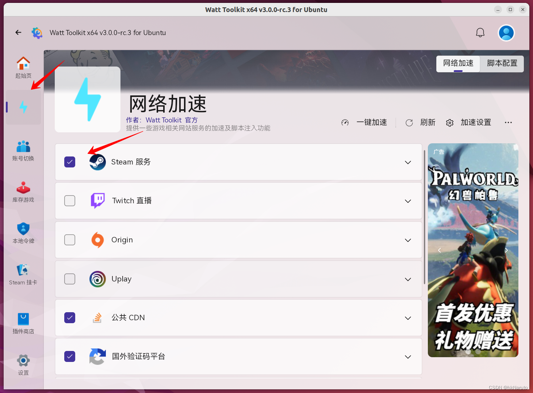533x393 pixels.
Task: Click the '公共 CDN' label
Action: (x=128, y=318)
